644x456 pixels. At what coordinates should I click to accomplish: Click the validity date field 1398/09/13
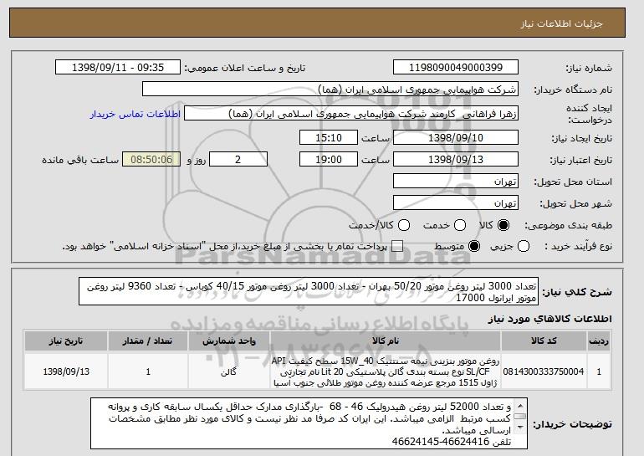(456, 160)
